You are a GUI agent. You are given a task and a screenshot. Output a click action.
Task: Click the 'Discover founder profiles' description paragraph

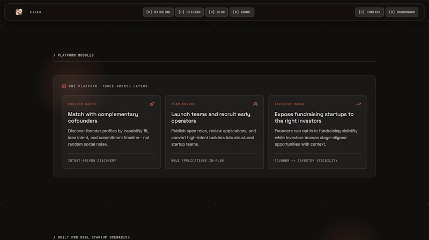(x=109, y=138)
